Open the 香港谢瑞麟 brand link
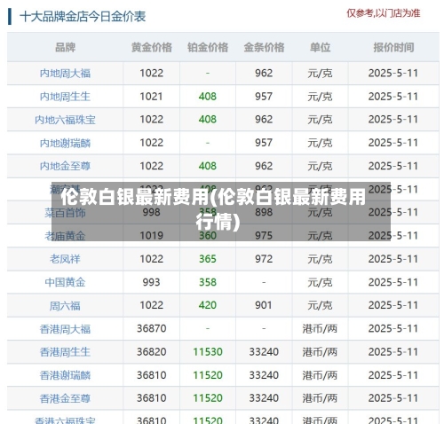 (65, 375)
